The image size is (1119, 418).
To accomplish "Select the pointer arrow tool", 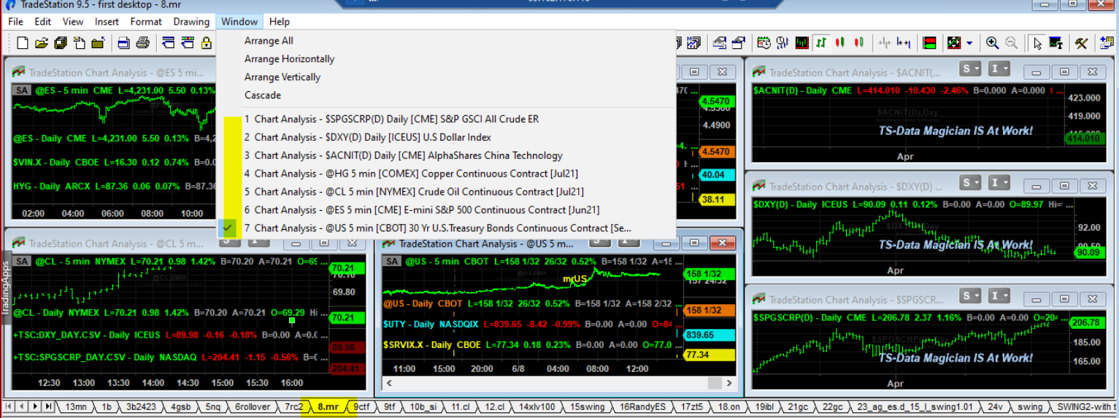I will click(x=1037, y=43).
